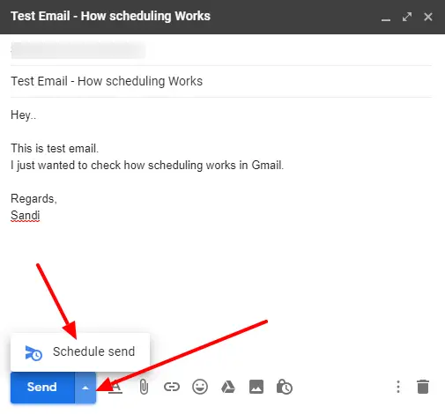The width and height of the screenshot is (445, 414).
Task: Click the misspelled word Sandi
Action: [x=26, y=215]
